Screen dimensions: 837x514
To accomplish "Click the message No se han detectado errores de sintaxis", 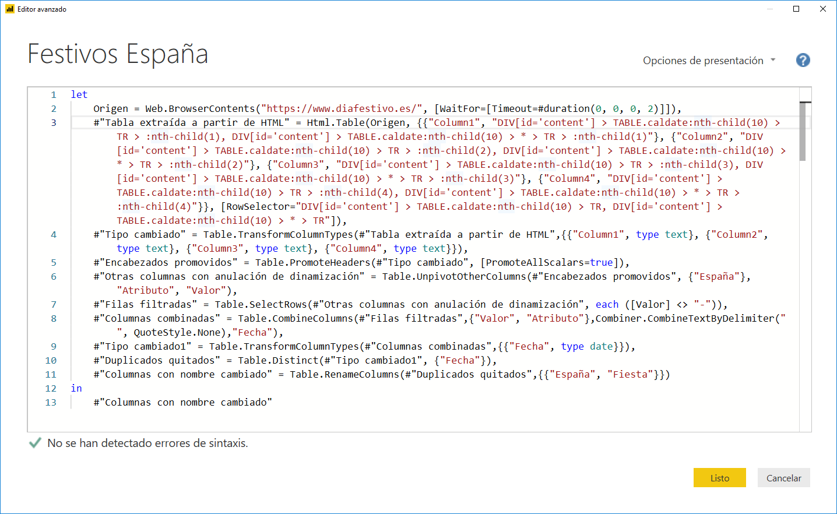I will point(147,443).
